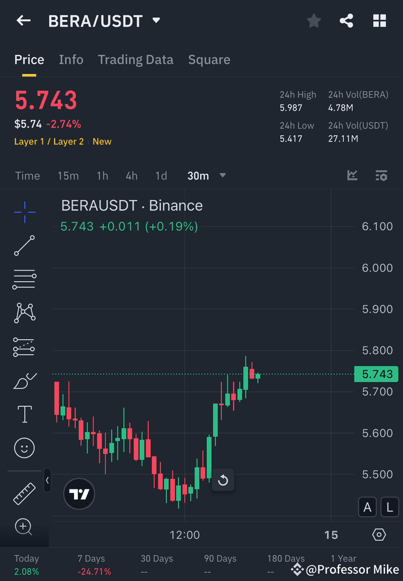
Task: Toggle the Log scale button
Action: pyautogui.click(x=389, y=507)
